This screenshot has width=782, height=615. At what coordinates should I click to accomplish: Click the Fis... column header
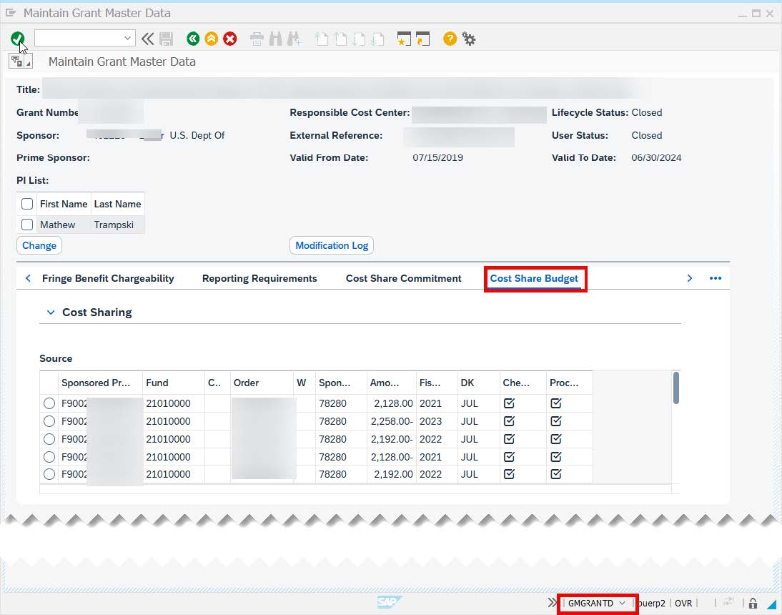point(437,383)
